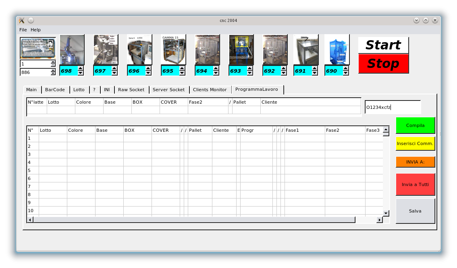Viewport: 457px width, 268px height.
Task: Click the machine image above number 696
Action: tap(139, 50)
